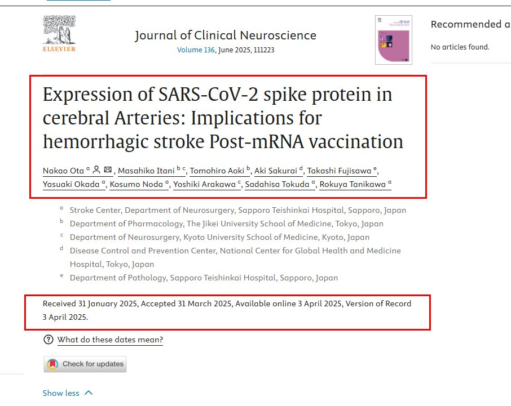Select author Nakao Ota
The height and width of the screenshot is (406, 511).
coord(63,171)
